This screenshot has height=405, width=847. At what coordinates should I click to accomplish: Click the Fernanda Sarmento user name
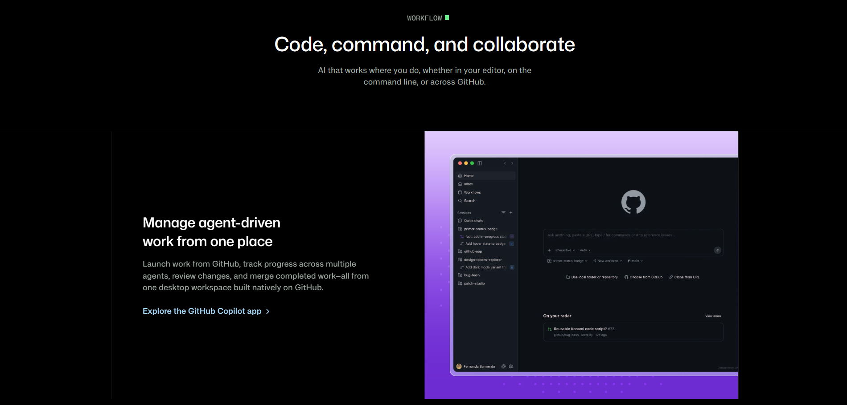[x=479, y=367]
